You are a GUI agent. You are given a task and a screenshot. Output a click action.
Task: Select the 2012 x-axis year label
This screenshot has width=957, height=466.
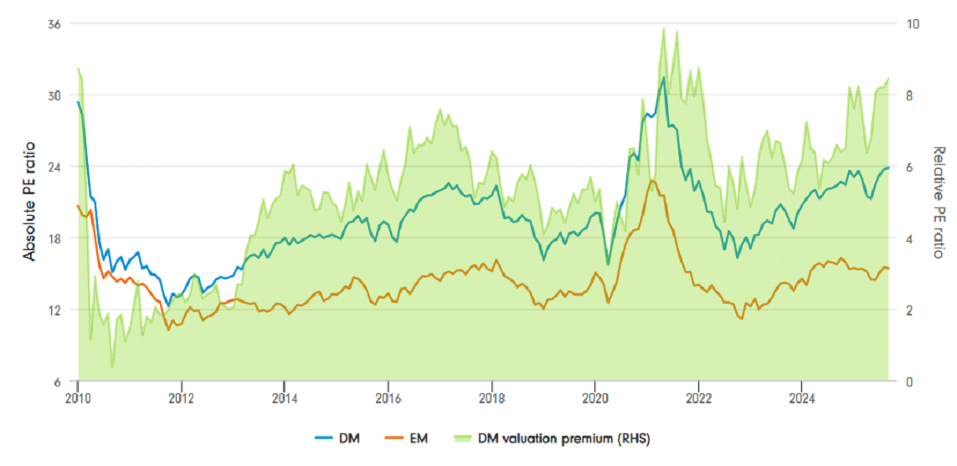pos(181,397)
